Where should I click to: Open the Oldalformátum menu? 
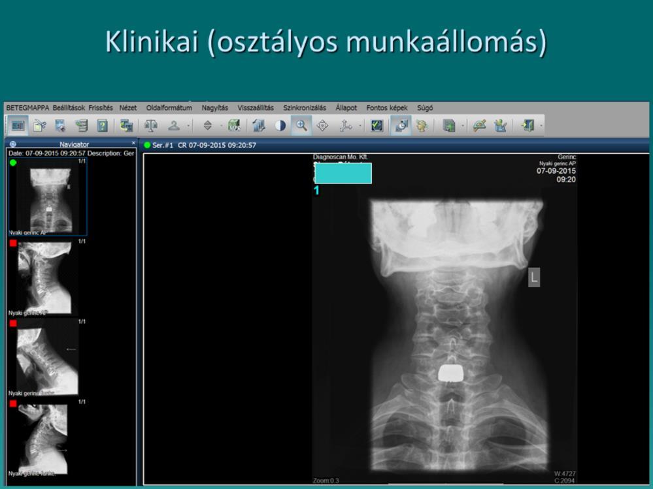(x=169, y=108)
